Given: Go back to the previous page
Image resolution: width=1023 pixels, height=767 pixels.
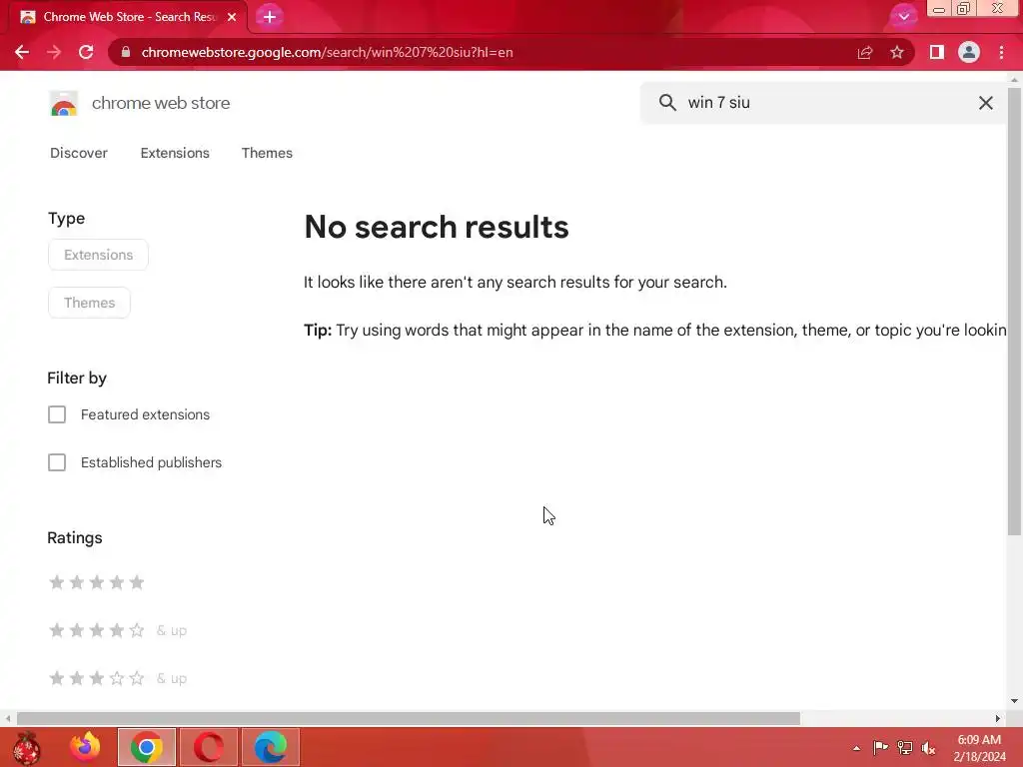Looking at the screenshot, I should [x=22, y=52].
